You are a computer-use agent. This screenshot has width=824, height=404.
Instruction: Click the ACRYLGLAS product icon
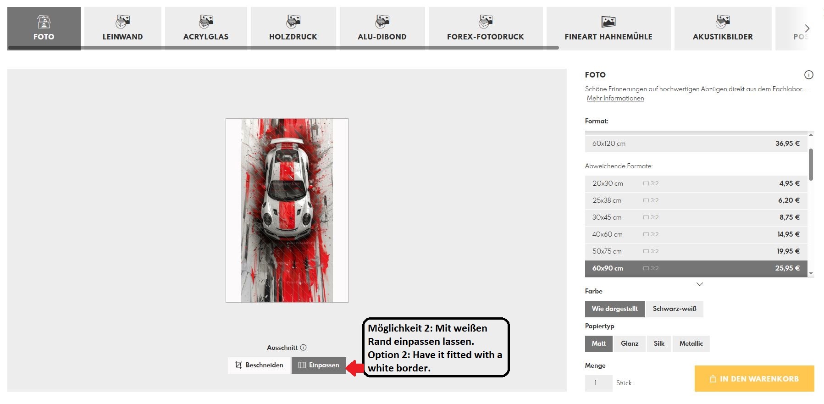(x=206, y=21)
